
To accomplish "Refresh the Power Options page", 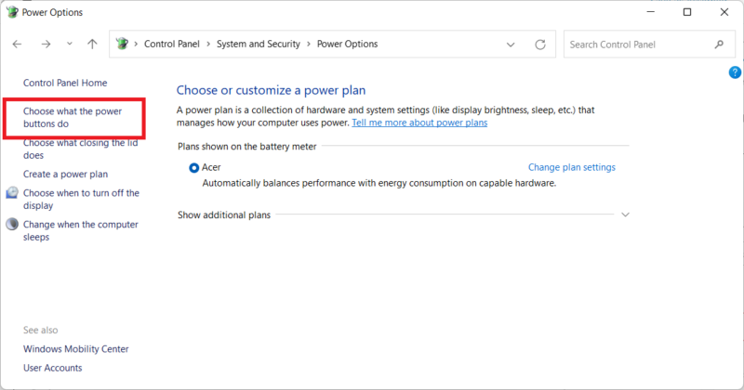I will click(x=540, y=45).
